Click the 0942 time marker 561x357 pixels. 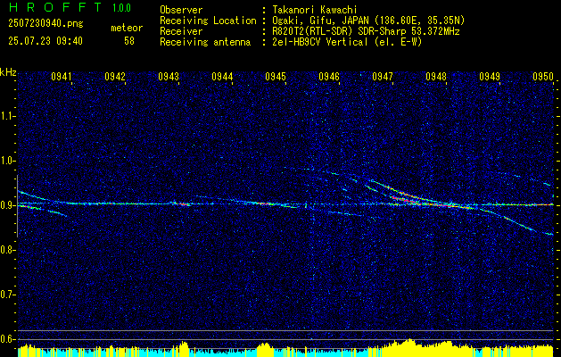[x=115, y=77]
